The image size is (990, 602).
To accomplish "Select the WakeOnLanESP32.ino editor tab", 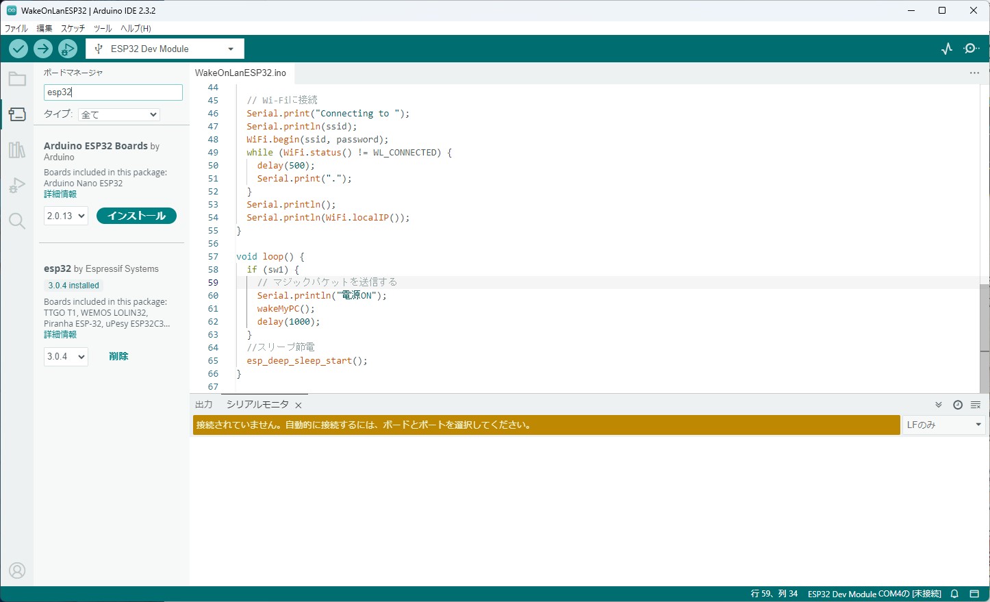I will (240, 73).
